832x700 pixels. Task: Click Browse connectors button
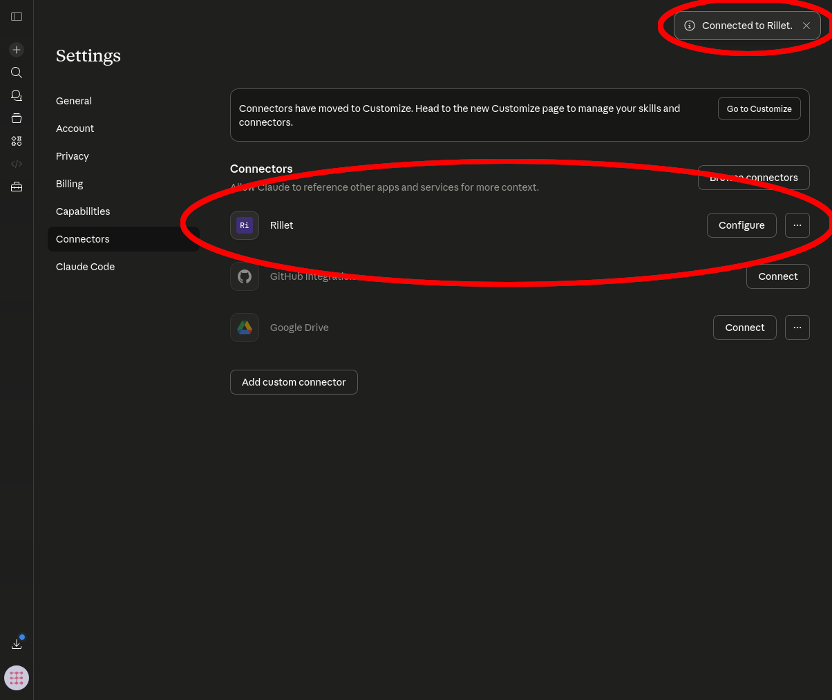click(754, 178)
